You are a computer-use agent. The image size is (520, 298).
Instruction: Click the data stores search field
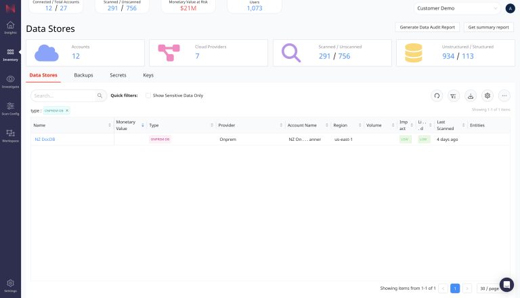[x=64, y=95]
